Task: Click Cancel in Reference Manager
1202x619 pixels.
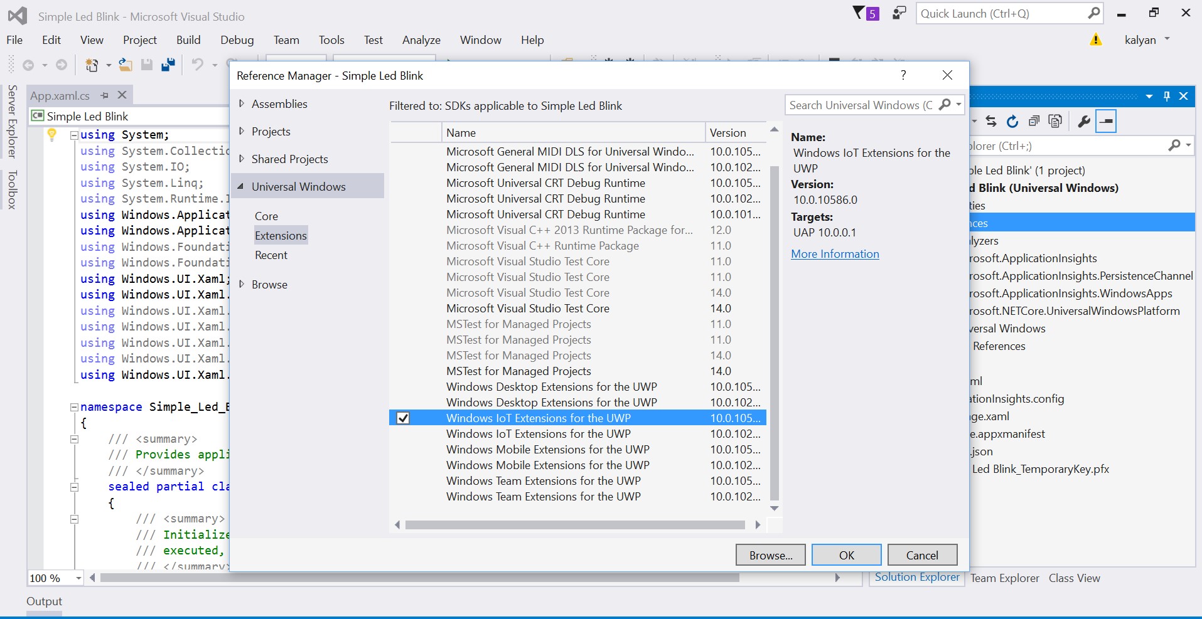Action: click(922, 555)
